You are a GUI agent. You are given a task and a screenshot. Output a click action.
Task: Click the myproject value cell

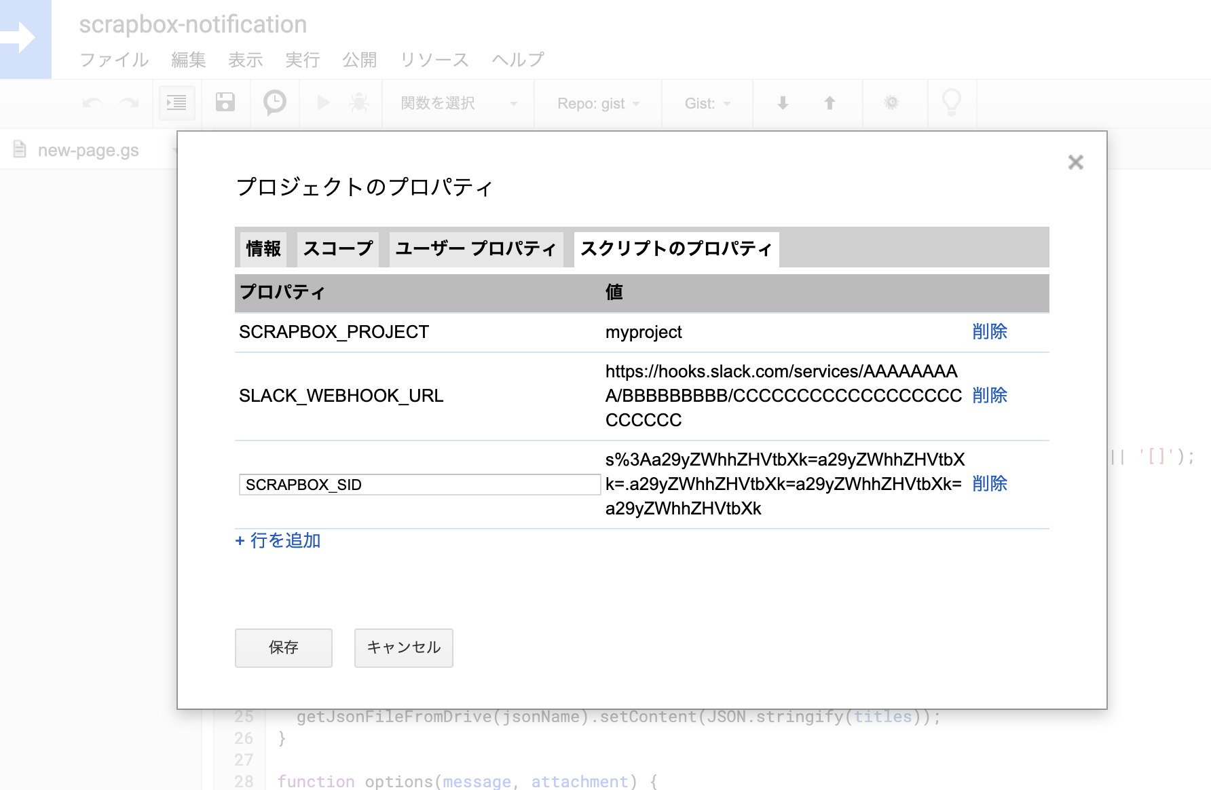pyautogui.click(x=644, y=332)
